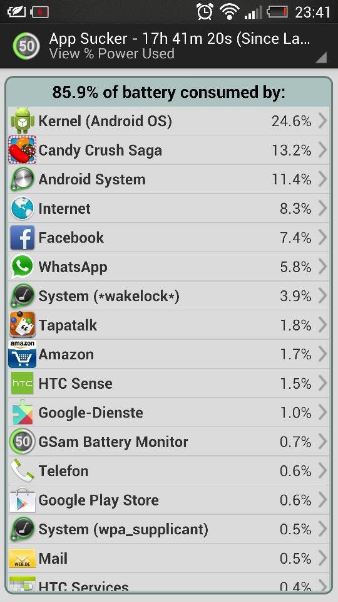Expand Kernel (Android OS) details chevron
This screenshot has width=338, height=602.
(x=323, y=121)
